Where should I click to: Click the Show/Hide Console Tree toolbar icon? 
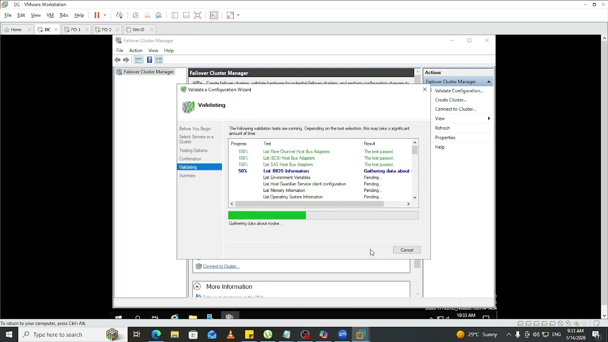click(138, 60)
